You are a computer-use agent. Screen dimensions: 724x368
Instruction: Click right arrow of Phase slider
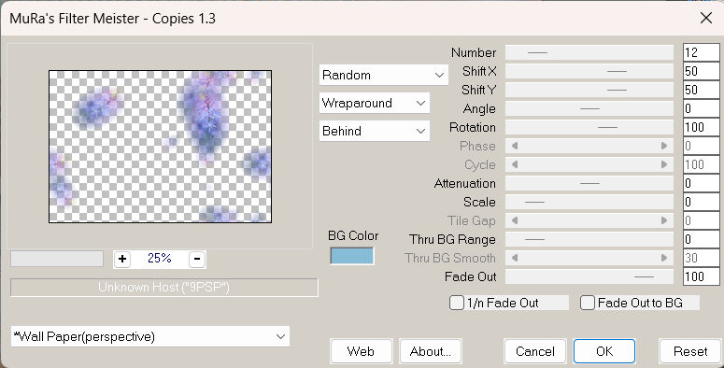[x=664, y=146]
